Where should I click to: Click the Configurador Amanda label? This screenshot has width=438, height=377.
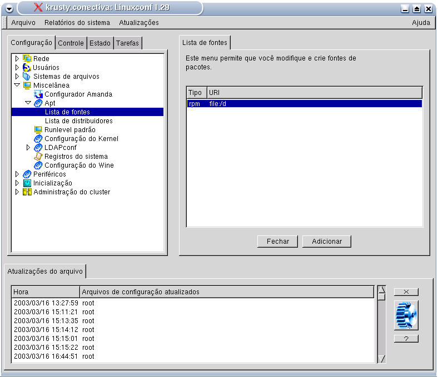tap(78, 94)
